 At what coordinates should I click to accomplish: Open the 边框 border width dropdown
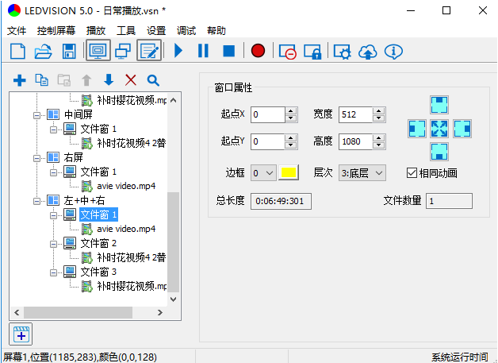[262, 172]
